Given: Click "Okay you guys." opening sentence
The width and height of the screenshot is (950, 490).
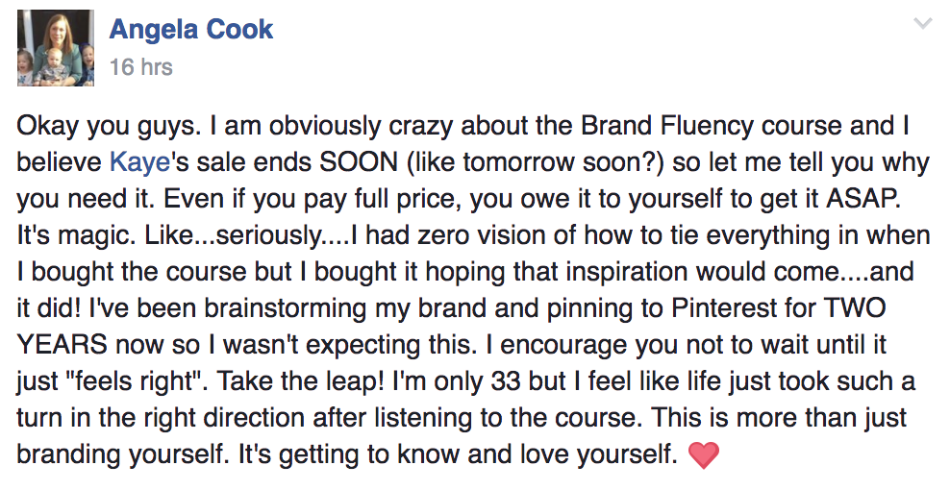Looking at the screenshot, I should click(x=108, y=126).
